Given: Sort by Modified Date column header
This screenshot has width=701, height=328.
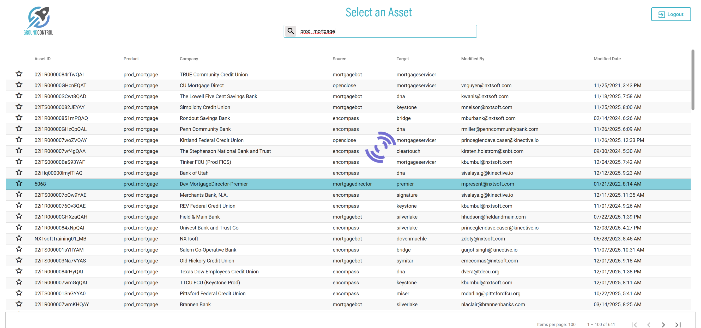Looking at the screenshot, I should [x=607, y=59].
